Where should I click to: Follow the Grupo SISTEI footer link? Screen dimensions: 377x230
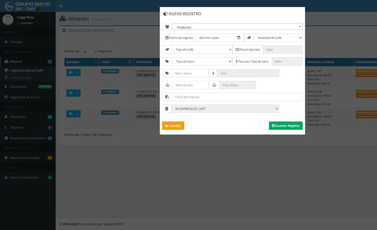114,224
